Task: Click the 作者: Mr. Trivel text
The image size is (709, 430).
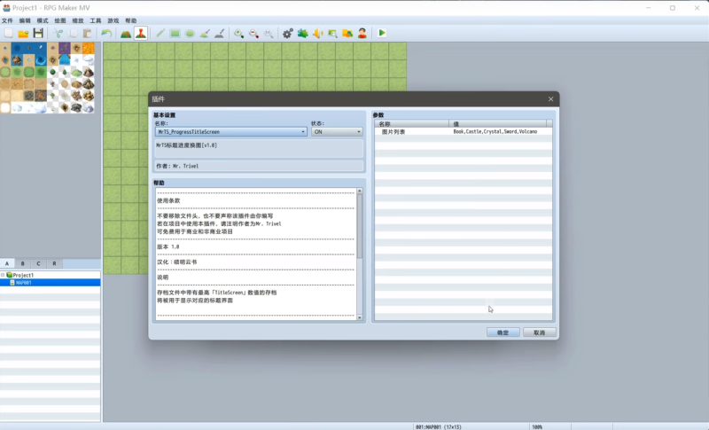Action: pyautogui.click(x=177, y=166)
